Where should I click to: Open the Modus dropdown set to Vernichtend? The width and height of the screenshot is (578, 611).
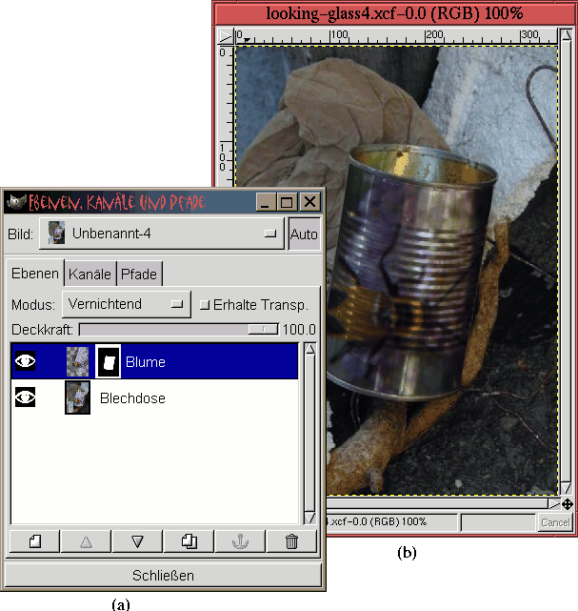[126, 305]
